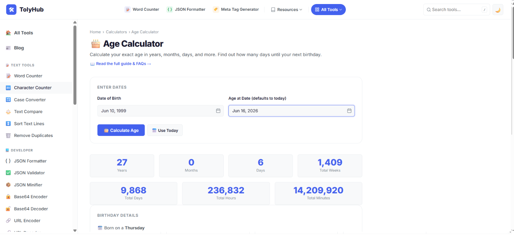Click the 0 Months result card

point(191,166)
